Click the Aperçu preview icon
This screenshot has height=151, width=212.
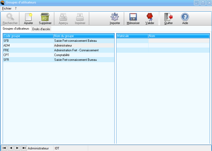[63, 17]
